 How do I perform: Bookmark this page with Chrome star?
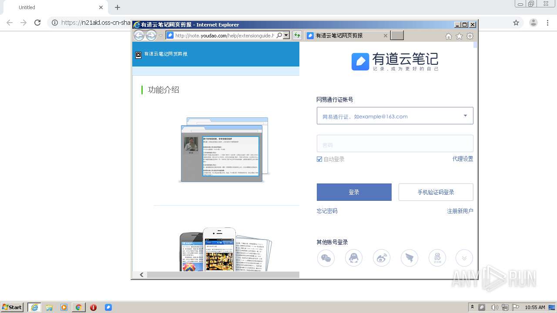click(516, 23)
